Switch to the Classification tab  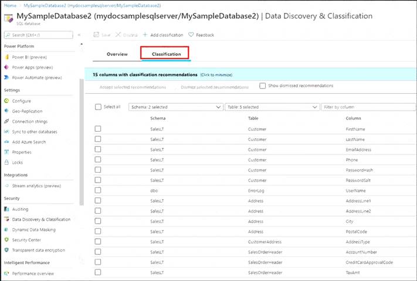(x=166, y=54)
